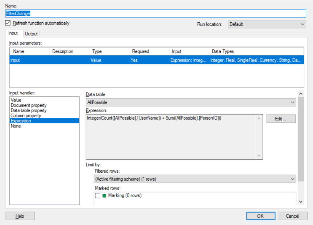
Task: Click the green Marking color swatch
Action: click(104, 196)
